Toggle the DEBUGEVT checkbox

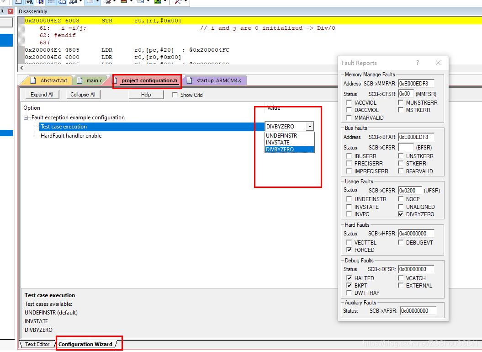click(401, 242)
